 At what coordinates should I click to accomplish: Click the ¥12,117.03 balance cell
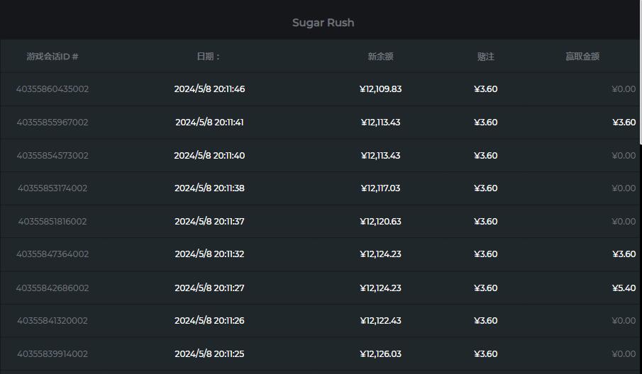[380, 188]
